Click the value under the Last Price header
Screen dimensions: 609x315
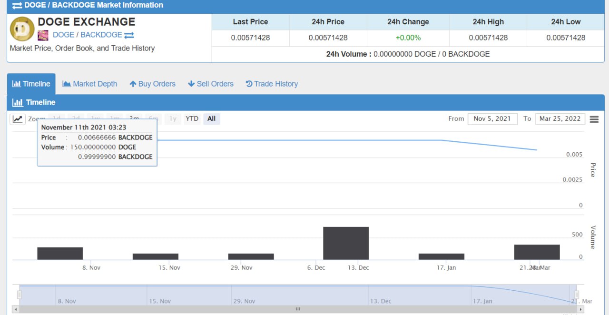pyautogui.click(x=250, y=38)
